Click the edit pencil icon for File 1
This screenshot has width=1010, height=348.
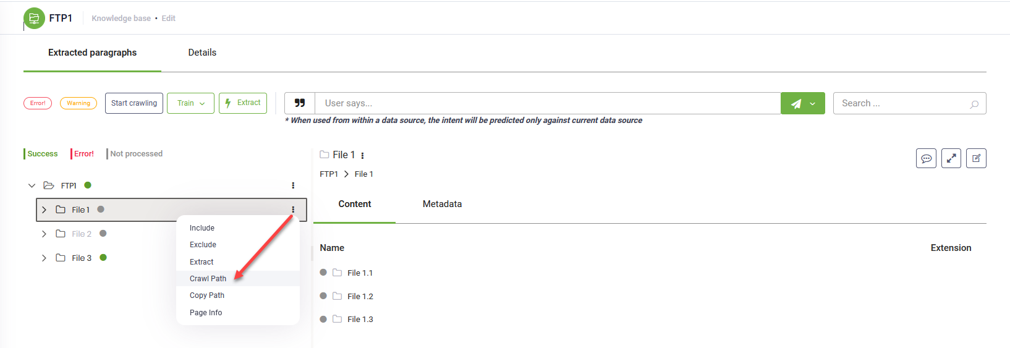click(x=976, y=158)
